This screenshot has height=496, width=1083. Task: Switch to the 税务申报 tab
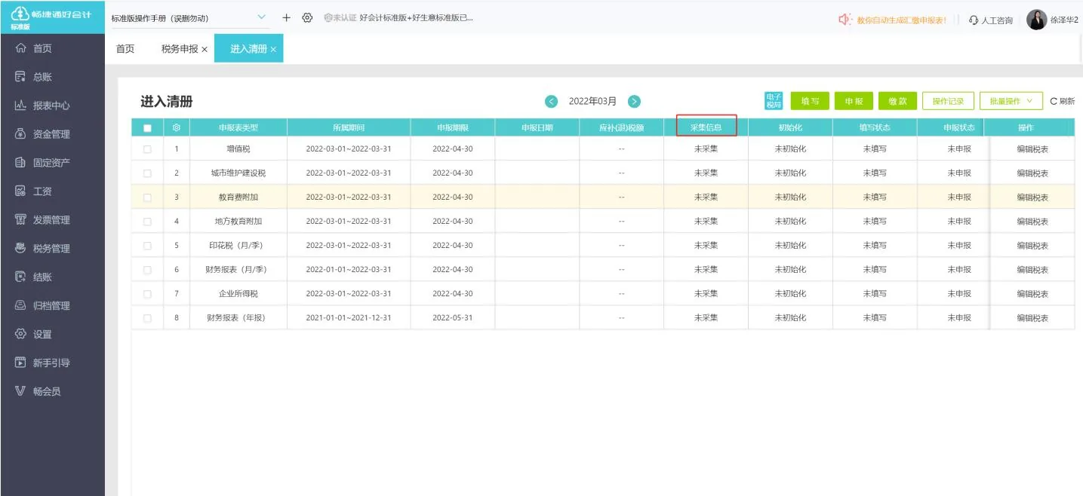[x=180, y=49]
